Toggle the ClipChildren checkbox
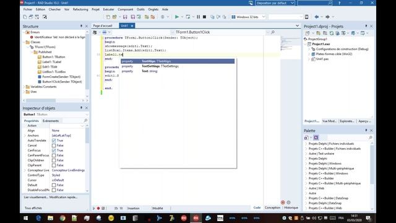 pos(54,160)
